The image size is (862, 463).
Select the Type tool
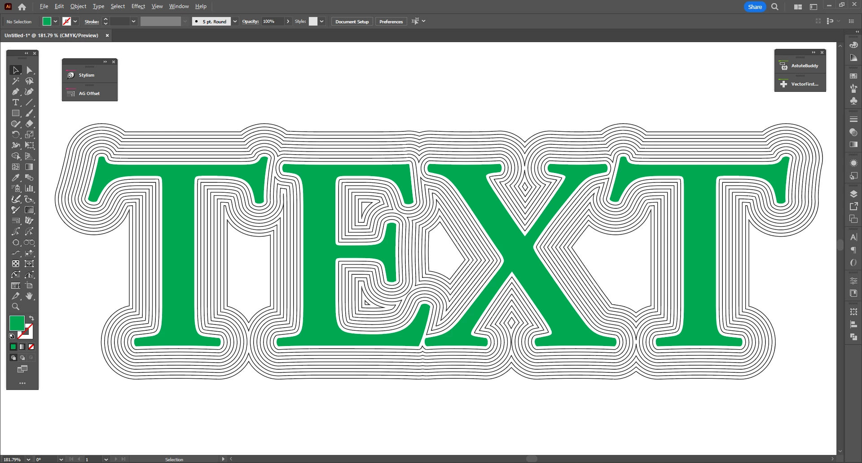(x=16, y=102)
